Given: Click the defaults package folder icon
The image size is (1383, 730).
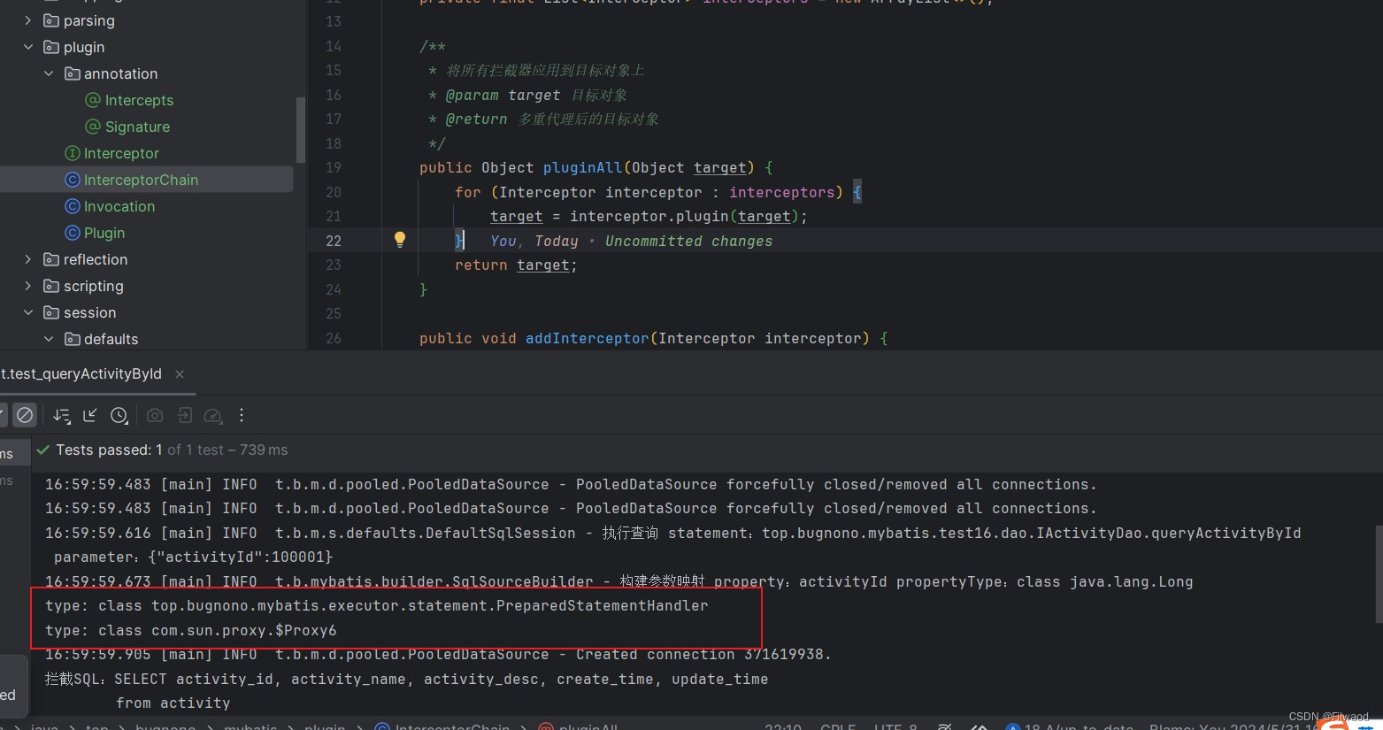Looking at the screenshot, I should pos(73,339).
